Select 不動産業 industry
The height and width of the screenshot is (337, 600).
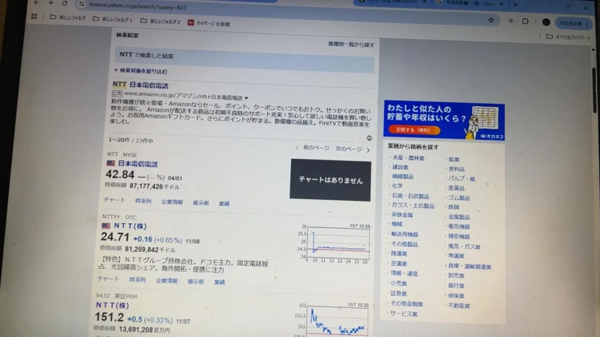pos(459,306)
